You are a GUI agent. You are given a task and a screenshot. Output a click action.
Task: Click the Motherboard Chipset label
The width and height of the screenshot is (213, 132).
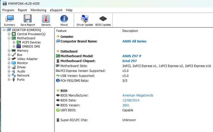click(78, 61)
